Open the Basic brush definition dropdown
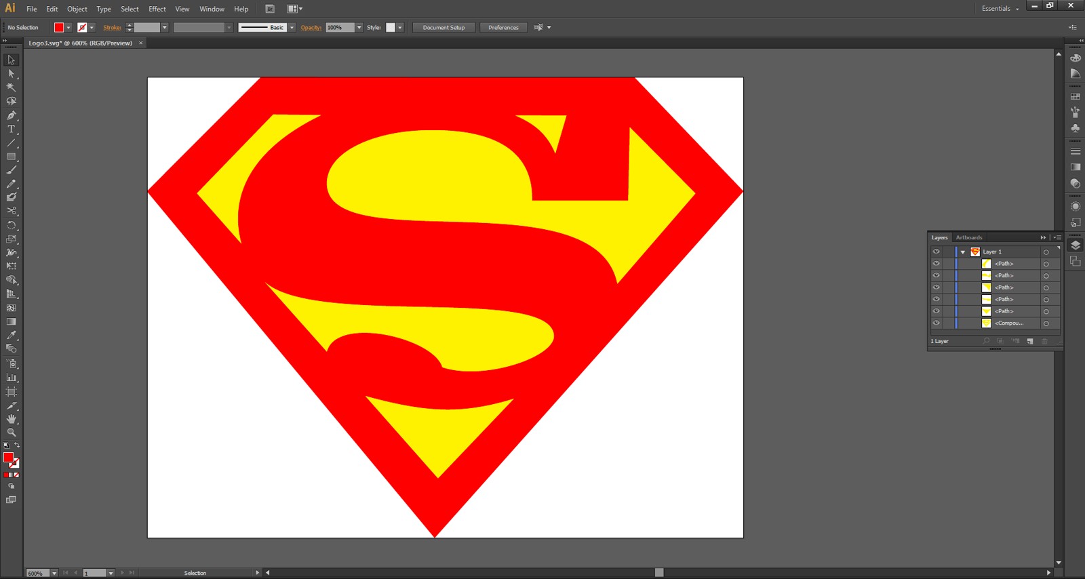The height and width of the screenshot is (579, 1085). tap(292, 28)
